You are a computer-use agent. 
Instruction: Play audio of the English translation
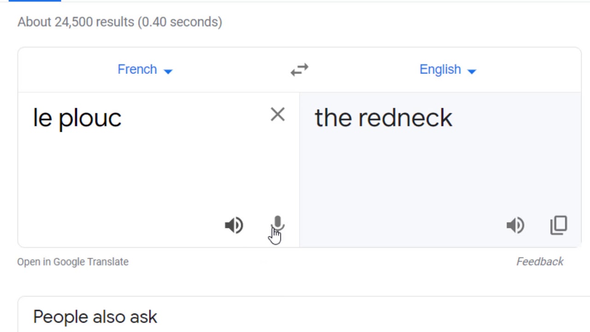click(515, 225)
